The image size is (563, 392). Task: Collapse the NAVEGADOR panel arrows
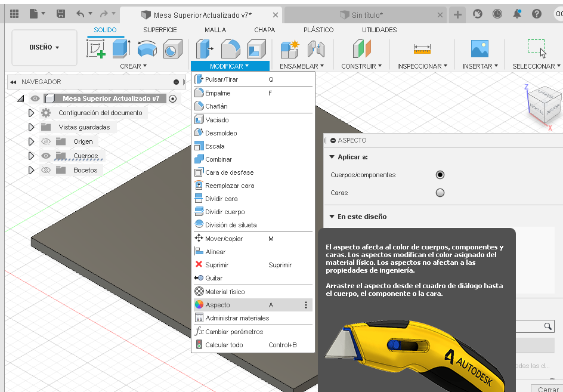pos(14,82)
